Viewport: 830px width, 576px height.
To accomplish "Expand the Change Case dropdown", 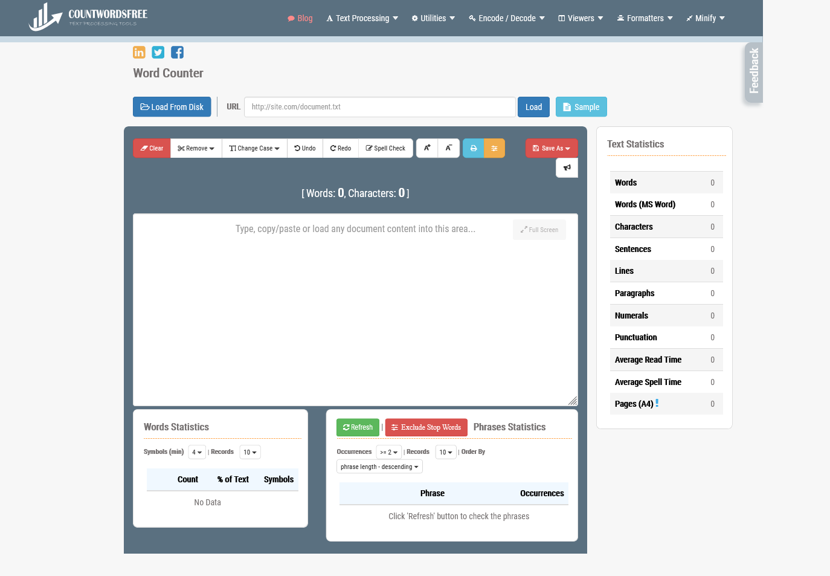I will point(254,148).
